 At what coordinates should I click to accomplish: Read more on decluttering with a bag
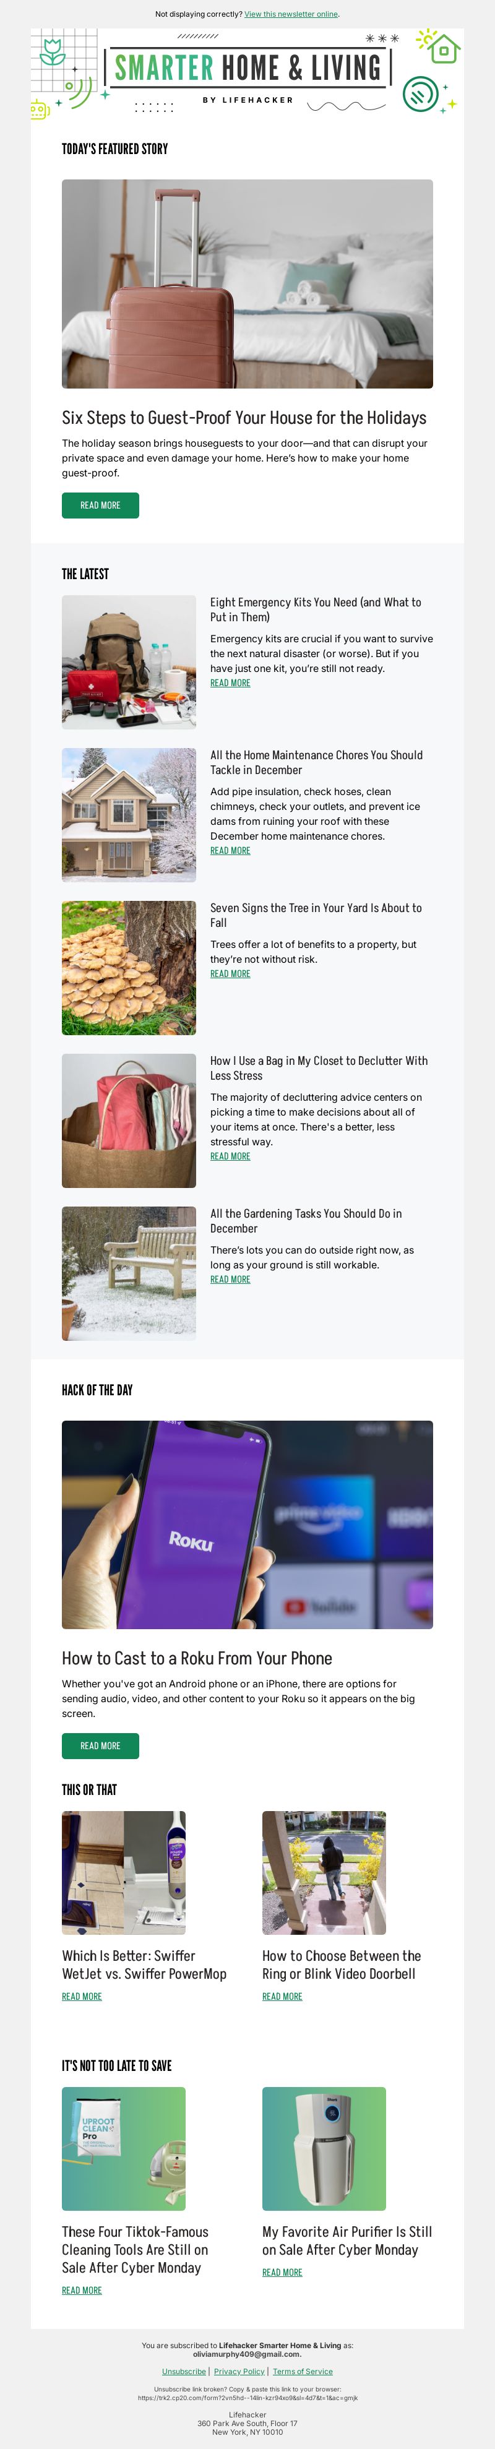230,1156
